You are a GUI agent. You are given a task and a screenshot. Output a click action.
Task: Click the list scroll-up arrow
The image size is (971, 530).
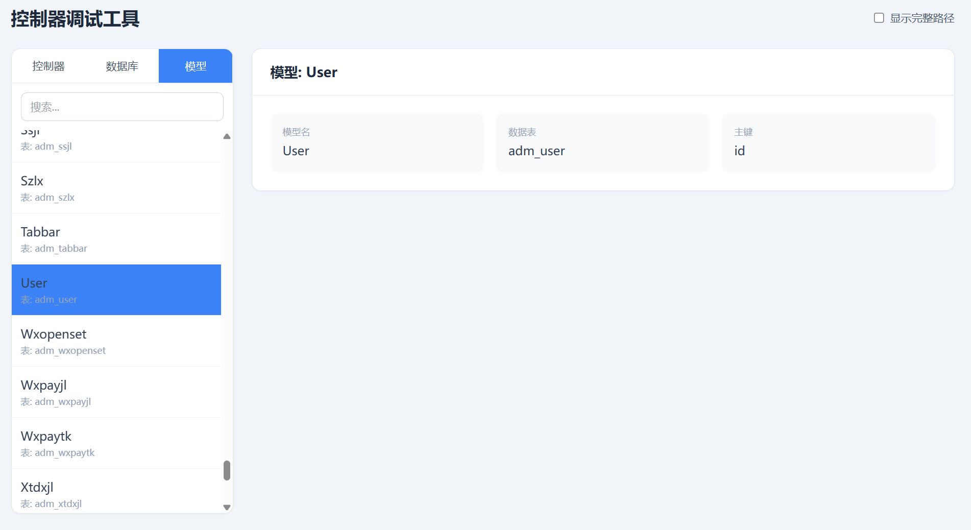click(227, 136)
